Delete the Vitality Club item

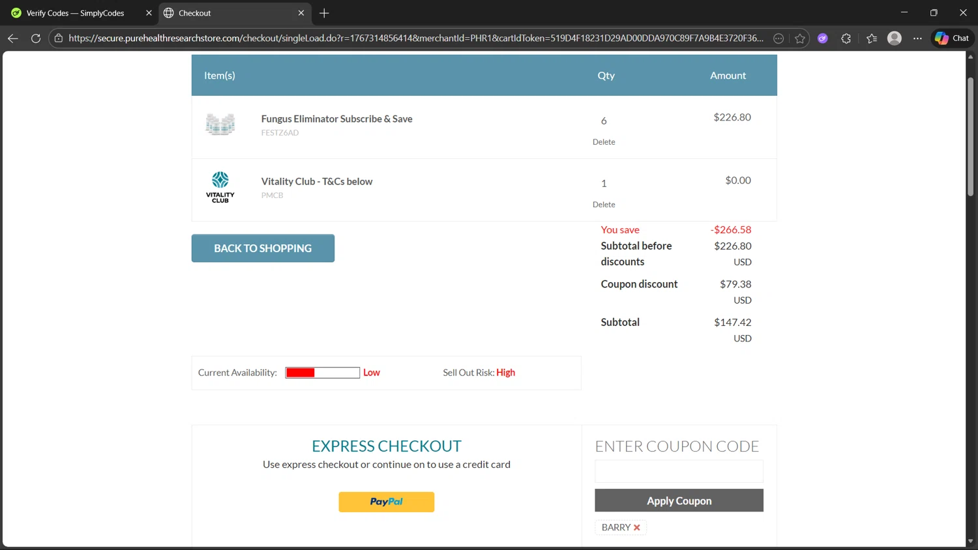[604, 205]
